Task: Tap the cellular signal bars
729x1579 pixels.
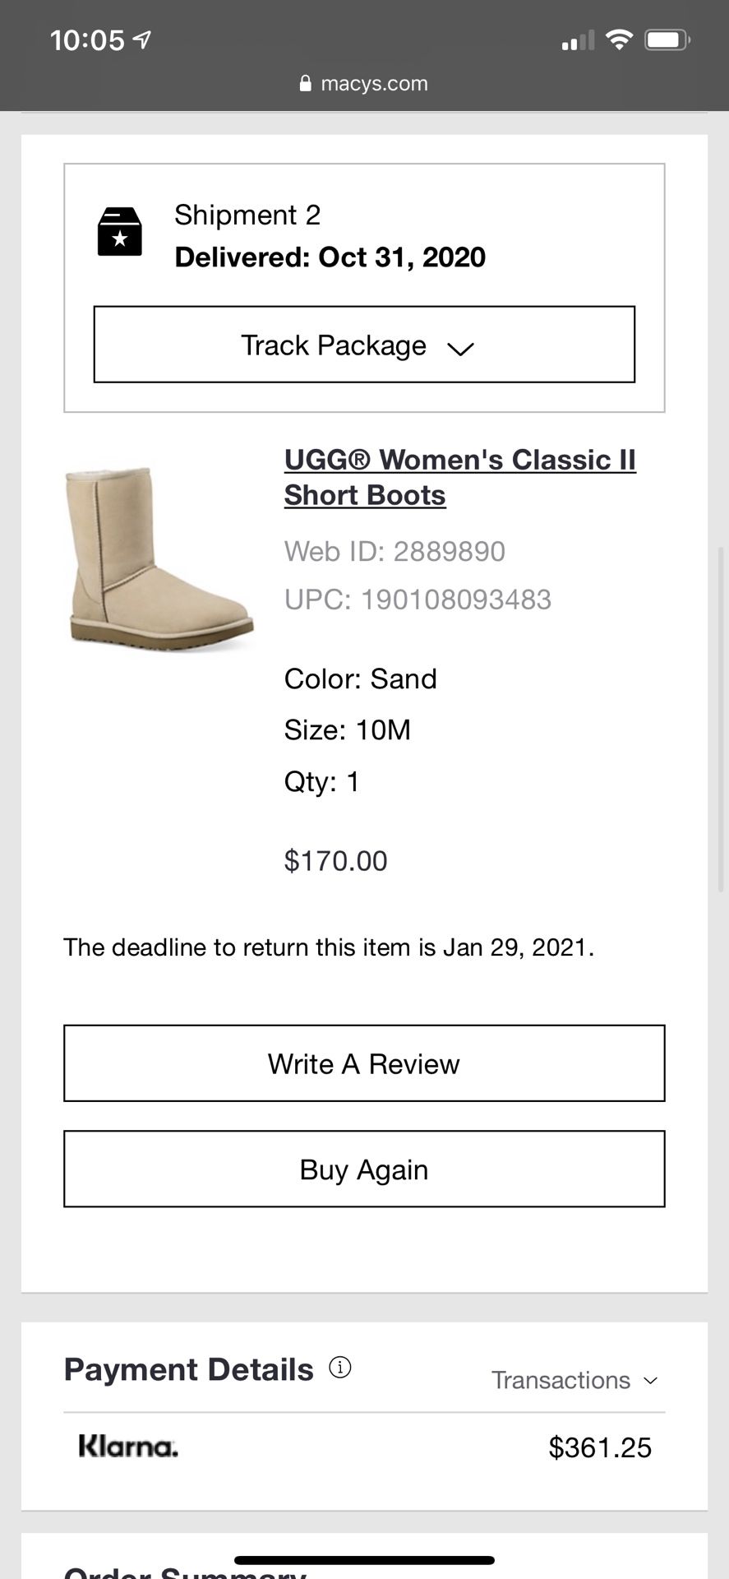Action: click(578, 40)
